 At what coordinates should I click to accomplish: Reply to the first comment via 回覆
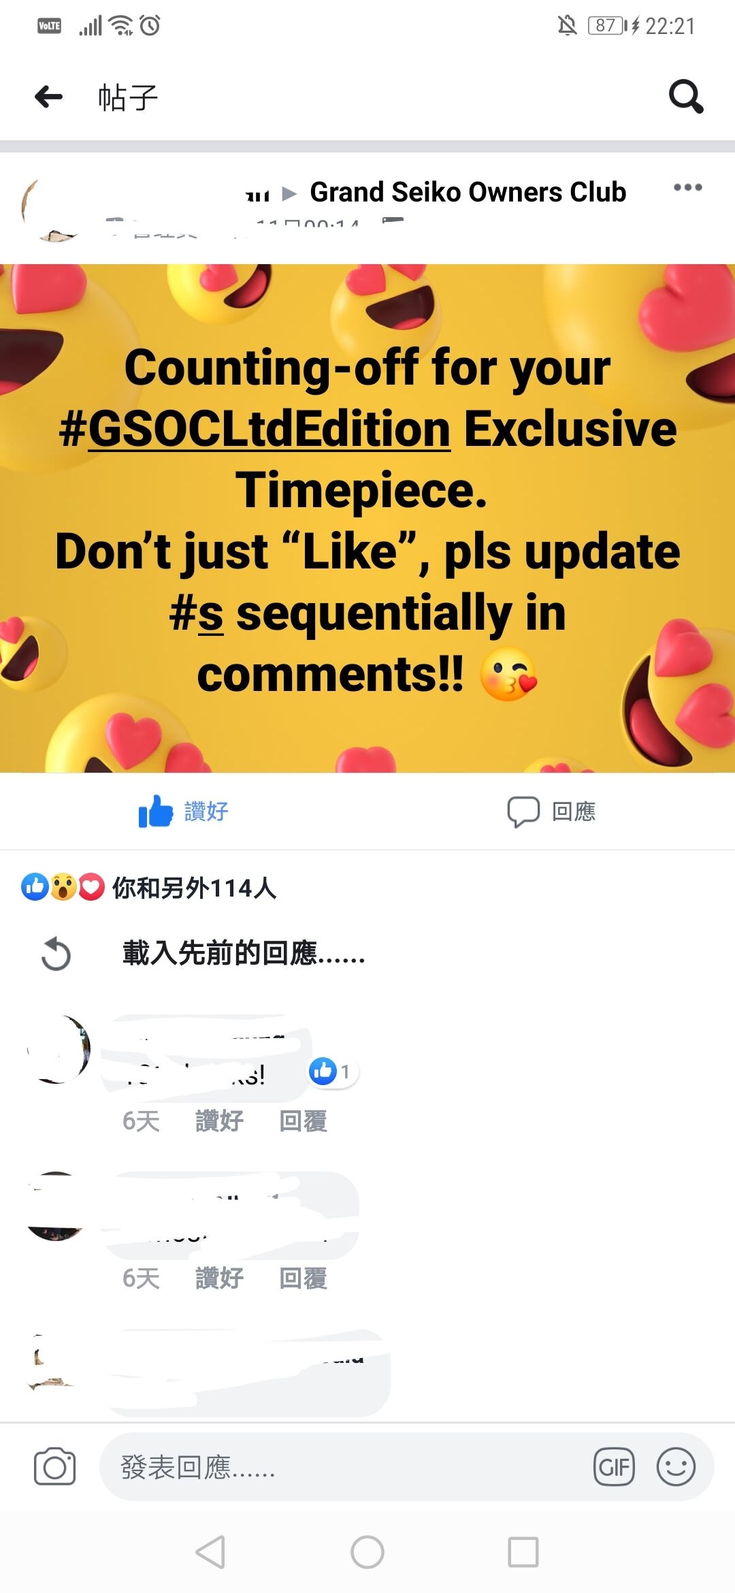coord(304,1121)
